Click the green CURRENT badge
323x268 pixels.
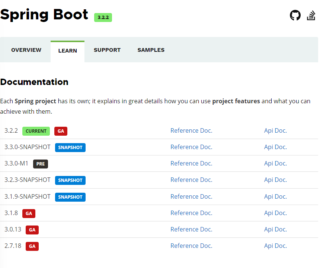click(x=36, y=131)
